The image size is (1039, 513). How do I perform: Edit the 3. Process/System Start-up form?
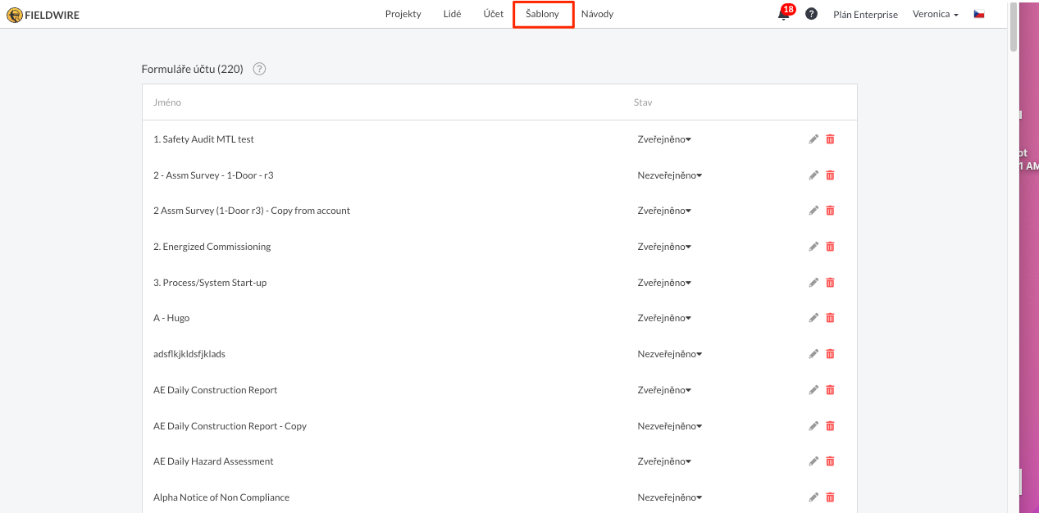coord(813,283)
